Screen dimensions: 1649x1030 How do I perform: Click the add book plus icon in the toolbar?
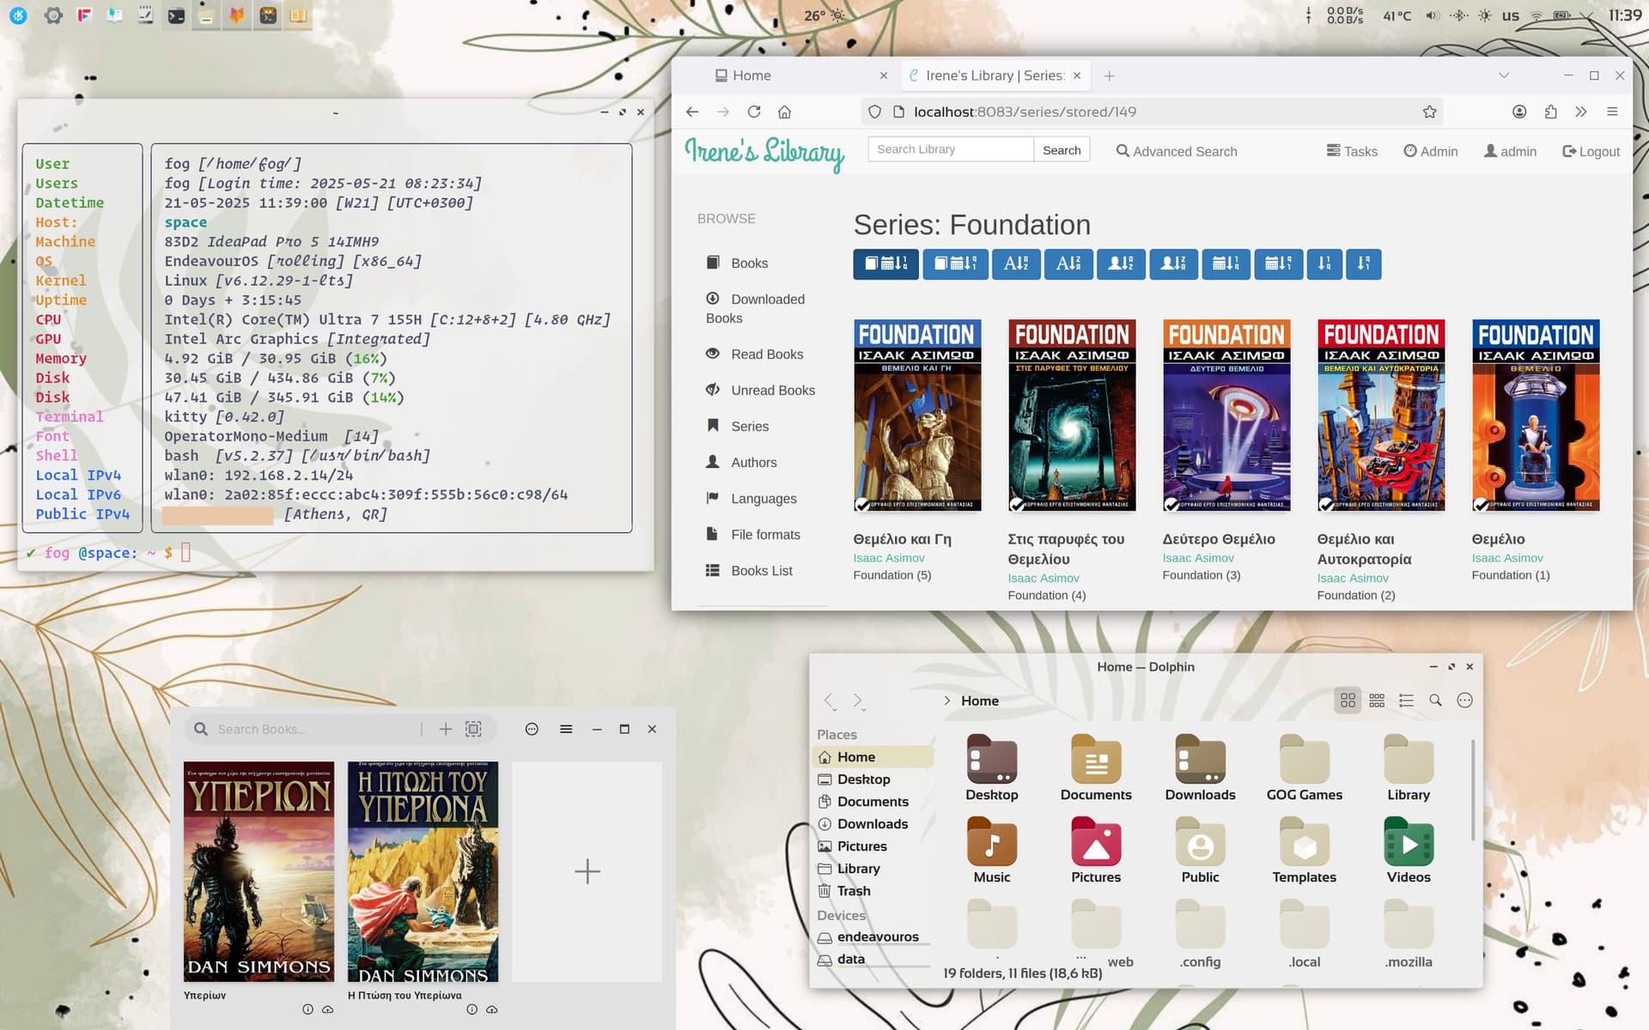click(x=445, y=729)
